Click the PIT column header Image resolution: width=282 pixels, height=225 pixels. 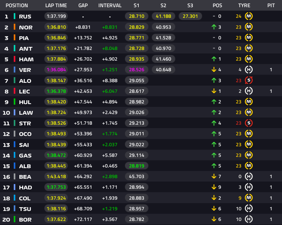click(271, 5)
